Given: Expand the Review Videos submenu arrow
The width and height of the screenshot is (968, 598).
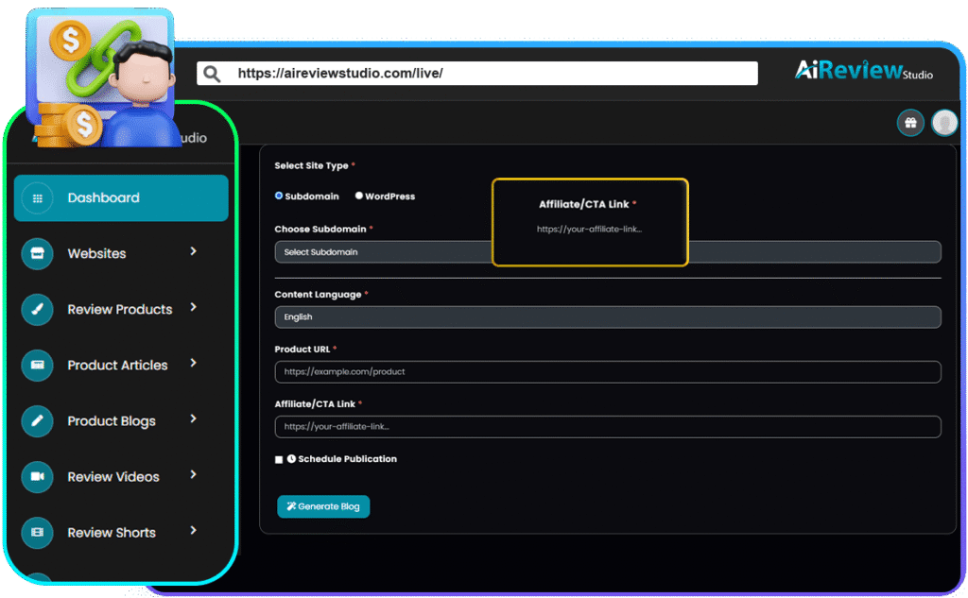Looking at the screenshot, I should click(x=193, y=474).
